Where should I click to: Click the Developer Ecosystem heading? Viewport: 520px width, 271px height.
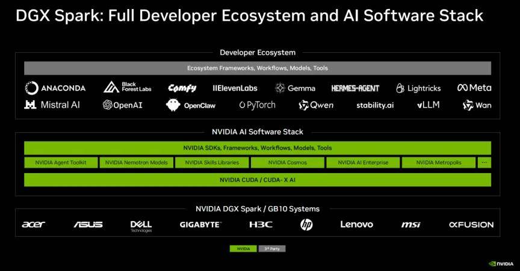(x=258, y=52)
